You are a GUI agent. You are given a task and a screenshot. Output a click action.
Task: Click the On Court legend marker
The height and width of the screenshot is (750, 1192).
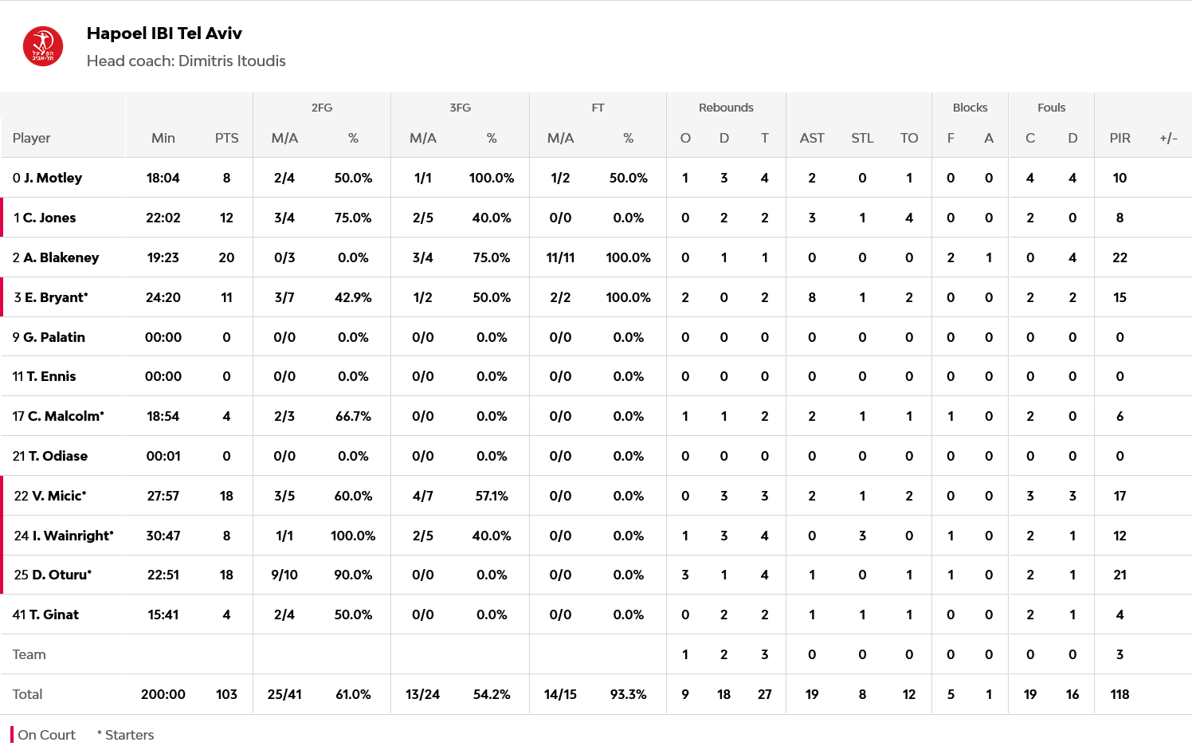(13, 735)
